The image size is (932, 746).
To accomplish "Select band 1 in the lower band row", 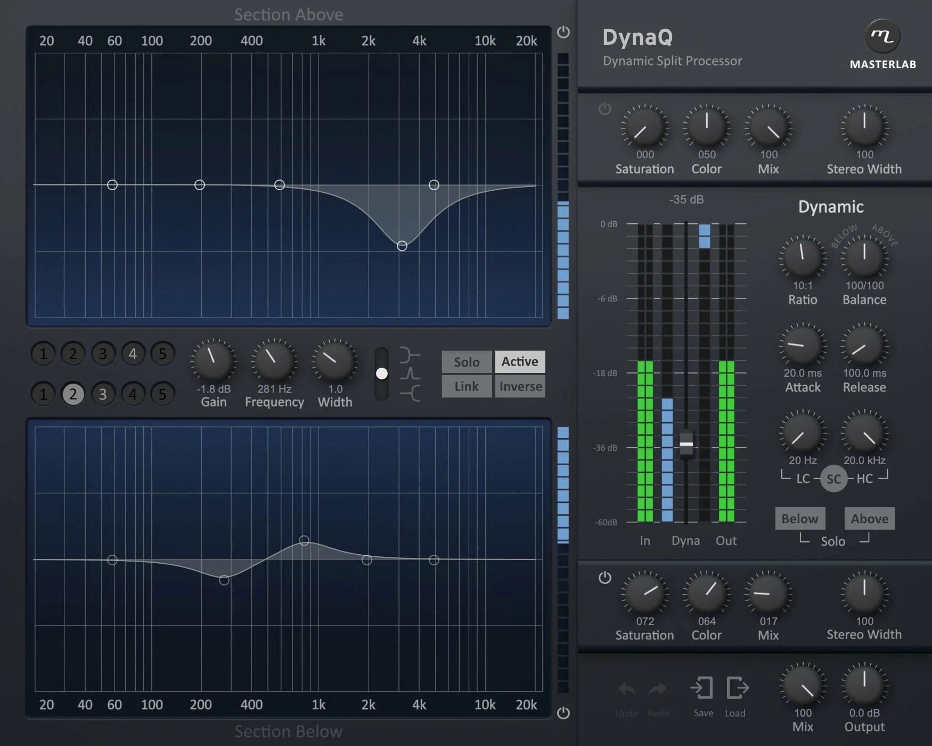I will 43,394.
